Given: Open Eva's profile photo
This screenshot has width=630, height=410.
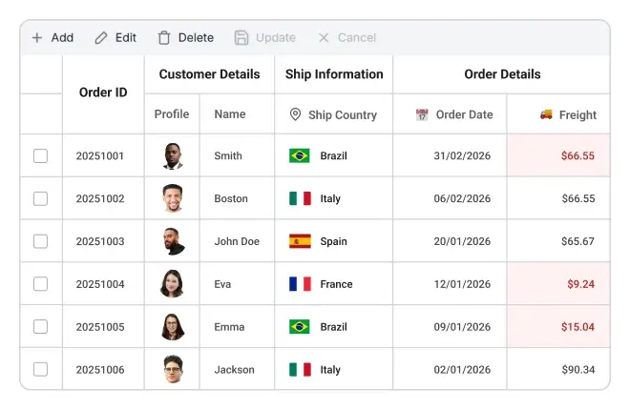Looking at the screenshot, I should click(172, 283).
